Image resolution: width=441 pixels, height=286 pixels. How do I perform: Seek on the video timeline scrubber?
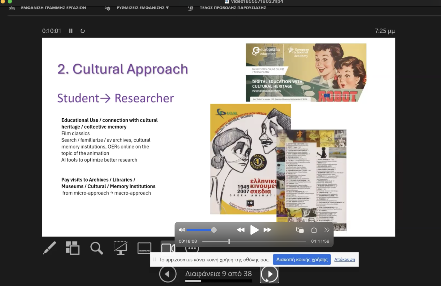point(254,241)
